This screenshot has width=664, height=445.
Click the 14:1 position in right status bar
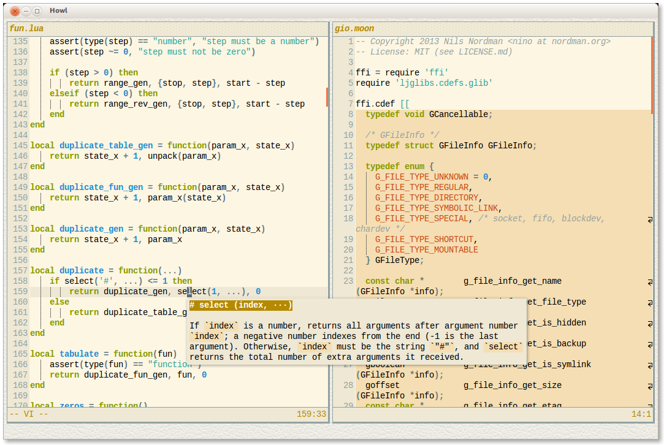click(641, 414)
